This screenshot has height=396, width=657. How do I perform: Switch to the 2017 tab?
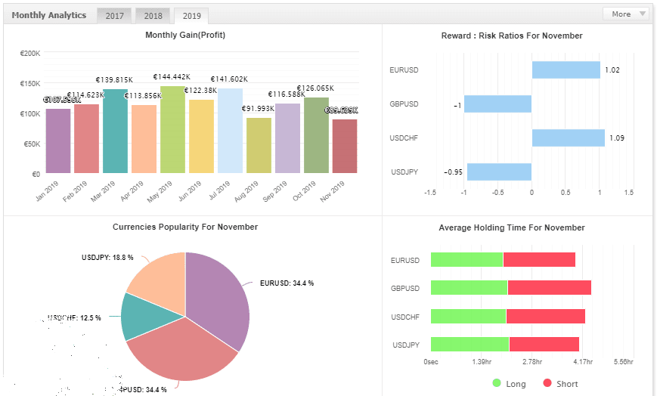pos(115,15)
